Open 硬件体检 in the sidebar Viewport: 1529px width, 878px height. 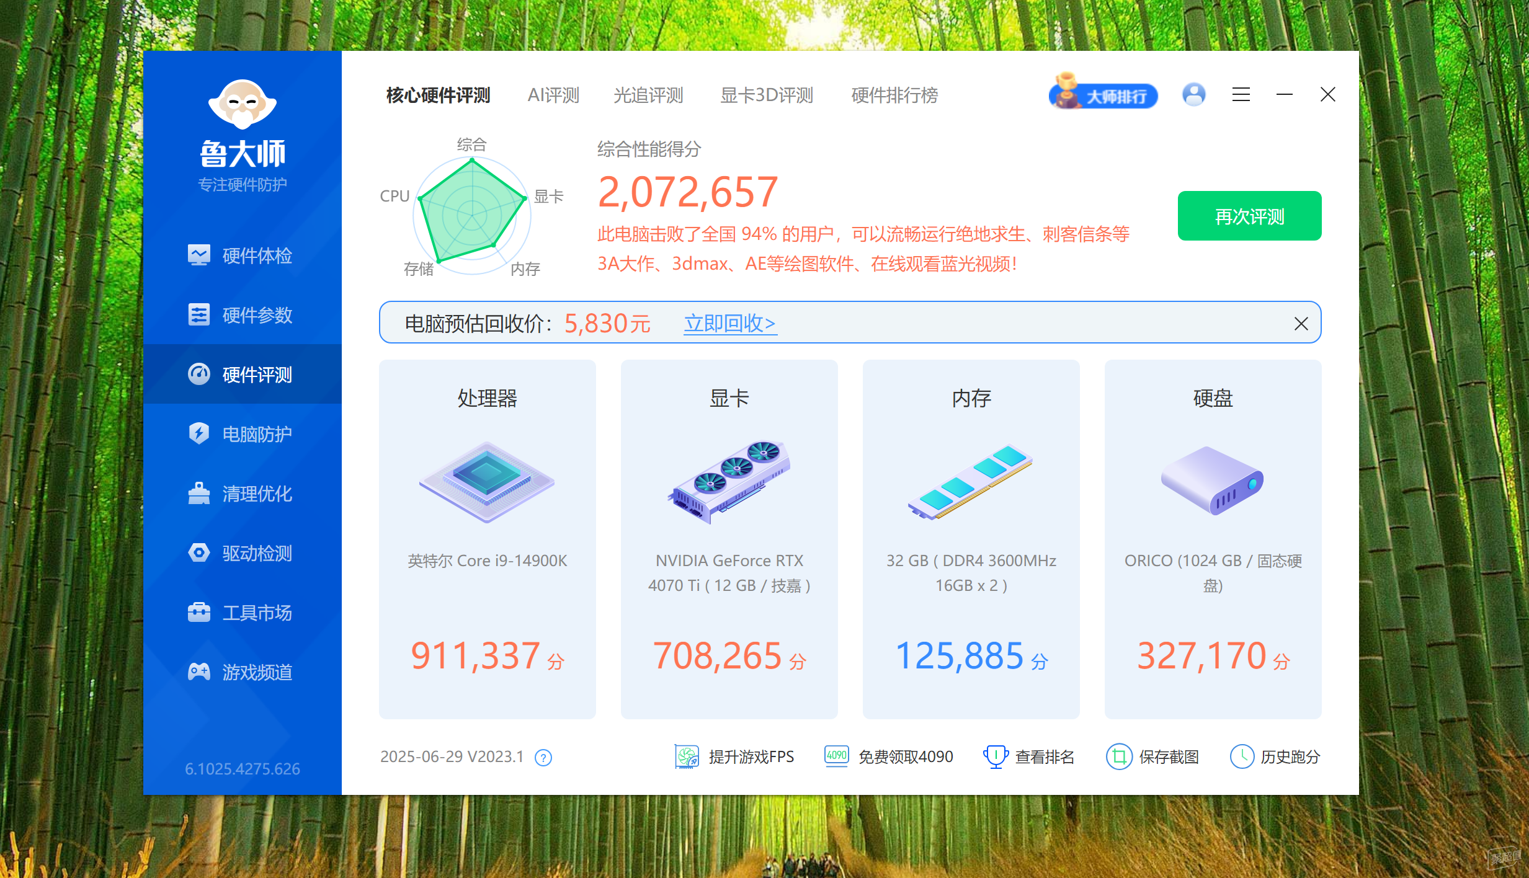(243, 255)
